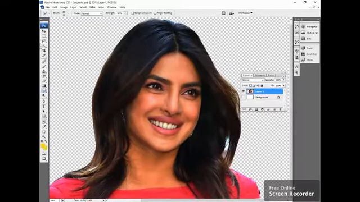
Task: Select the Eraser tool
Action: click(44, 81)
